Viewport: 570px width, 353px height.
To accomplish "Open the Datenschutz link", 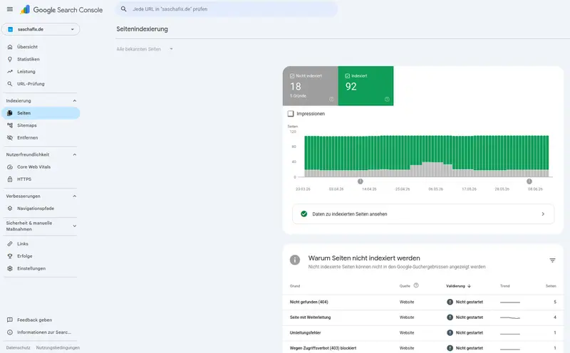I will coord(19,347).
